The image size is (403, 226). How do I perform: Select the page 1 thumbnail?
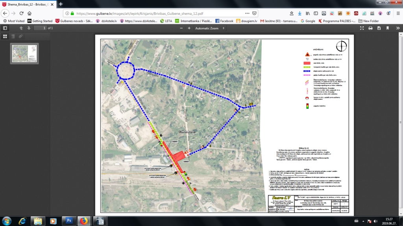(24, 53)
